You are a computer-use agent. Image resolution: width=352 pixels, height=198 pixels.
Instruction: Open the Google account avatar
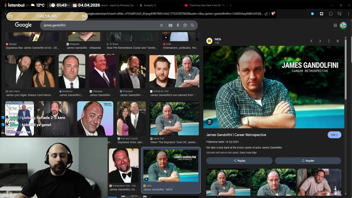click(x=343, y=25)
